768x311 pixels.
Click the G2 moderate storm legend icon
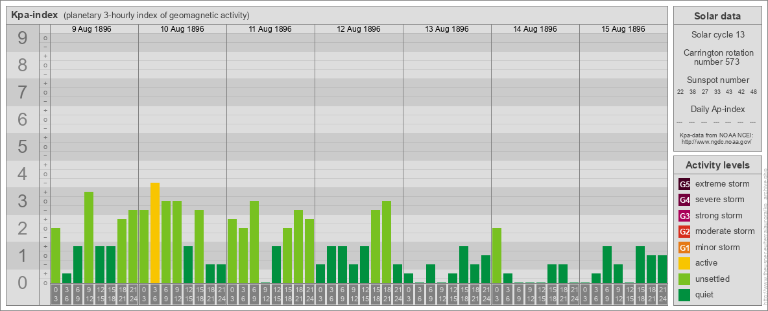point(684,231)
